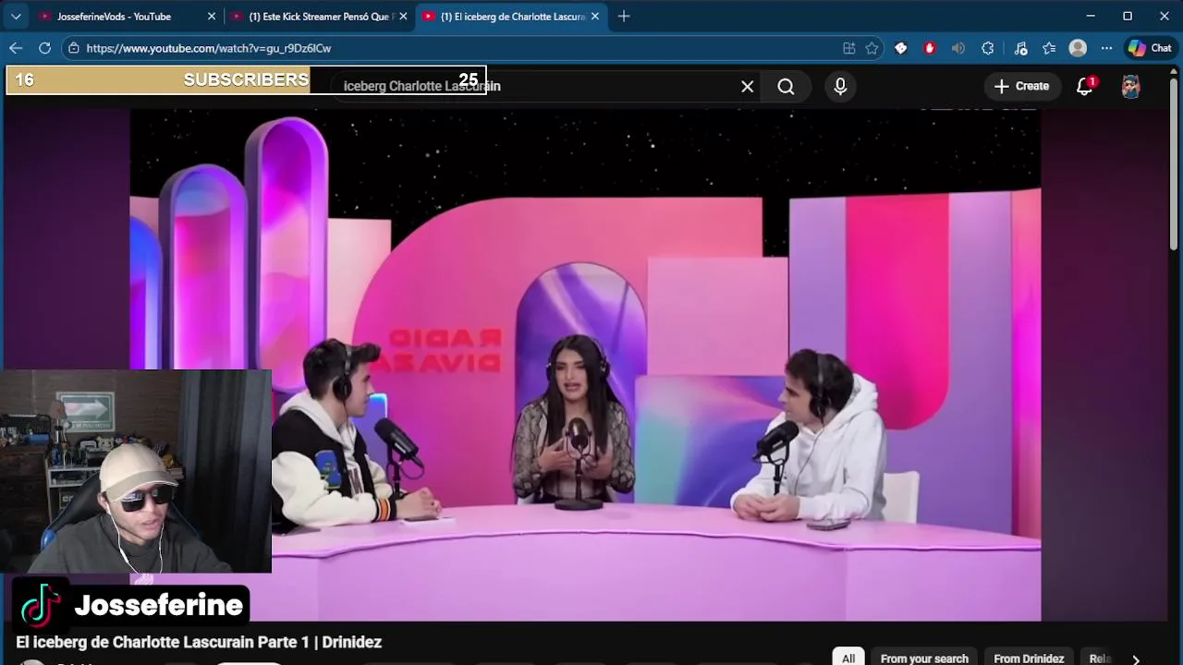Screen dimensions: 1183x665
Task: Open the red hand ad-blocker extension
Action: 930,48
